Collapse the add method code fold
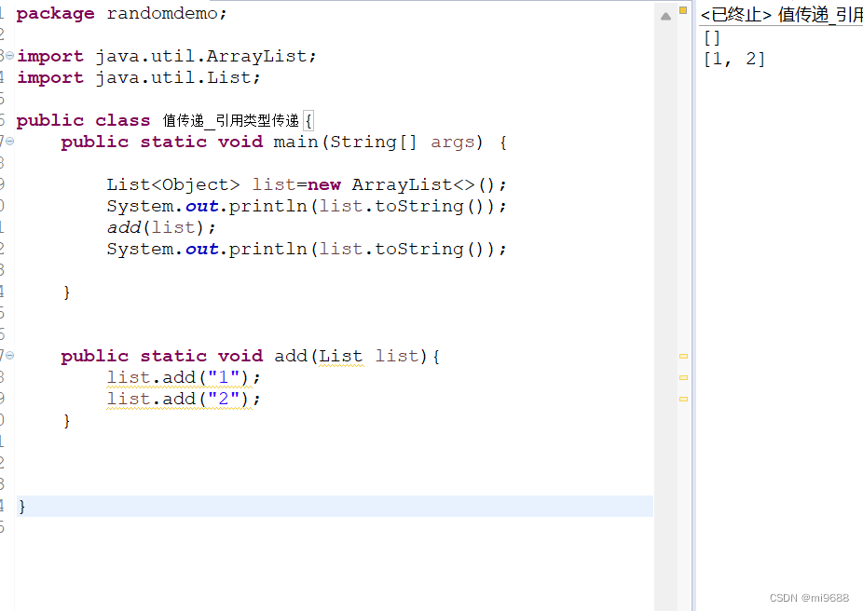This screenshot has height=611, width=863. [x=7, y=356]
